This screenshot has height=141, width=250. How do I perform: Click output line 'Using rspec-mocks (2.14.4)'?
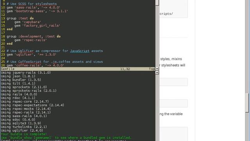tap(26, 109)
